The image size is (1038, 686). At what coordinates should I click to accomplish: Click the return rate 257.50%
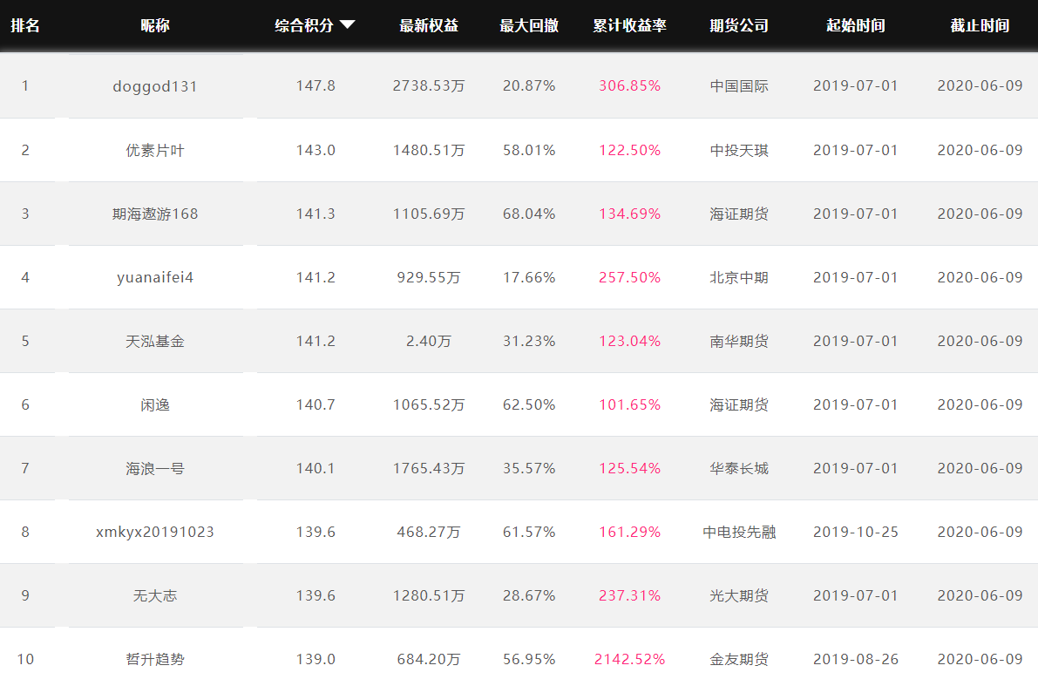[x=629, y=277]
